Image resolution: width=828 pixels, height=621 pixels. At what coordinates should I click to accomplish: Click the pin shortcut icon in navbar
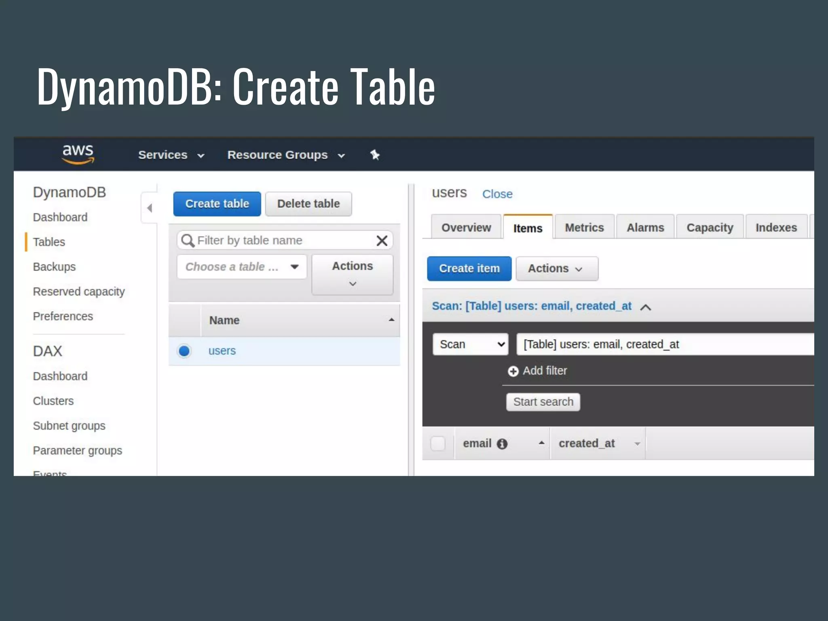point(375,154)
